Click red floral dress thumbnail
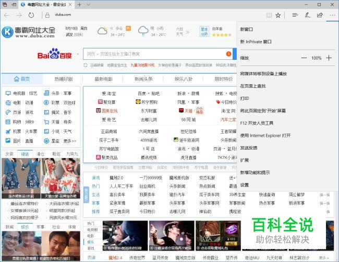The width and height of the screenshot is (339, 262). pyautogui.click(x=60, y=178)
